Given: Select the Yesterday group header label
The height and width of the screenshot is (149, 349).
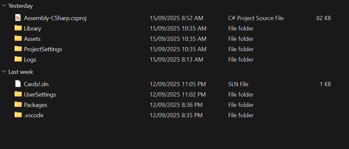Looking at the screenshot, I should coord(20,6).
